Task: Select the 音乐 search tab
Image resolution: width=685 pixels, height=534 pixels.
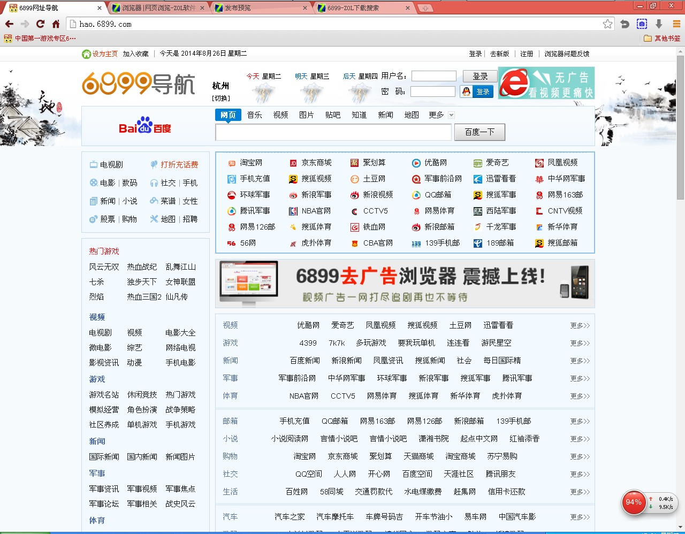Action: [255, 115]
